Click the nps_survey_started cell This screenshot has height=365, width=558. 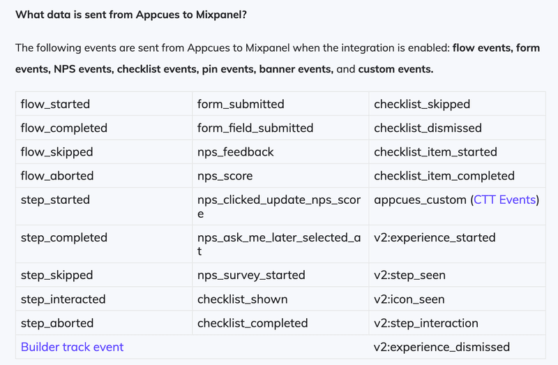pyautogui.click(x=280, y=275)
